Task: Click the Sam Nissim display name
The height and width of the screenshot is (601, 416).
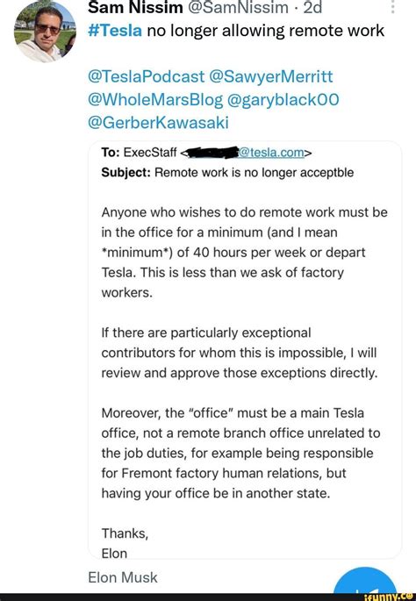Action: tap(135, 7)
